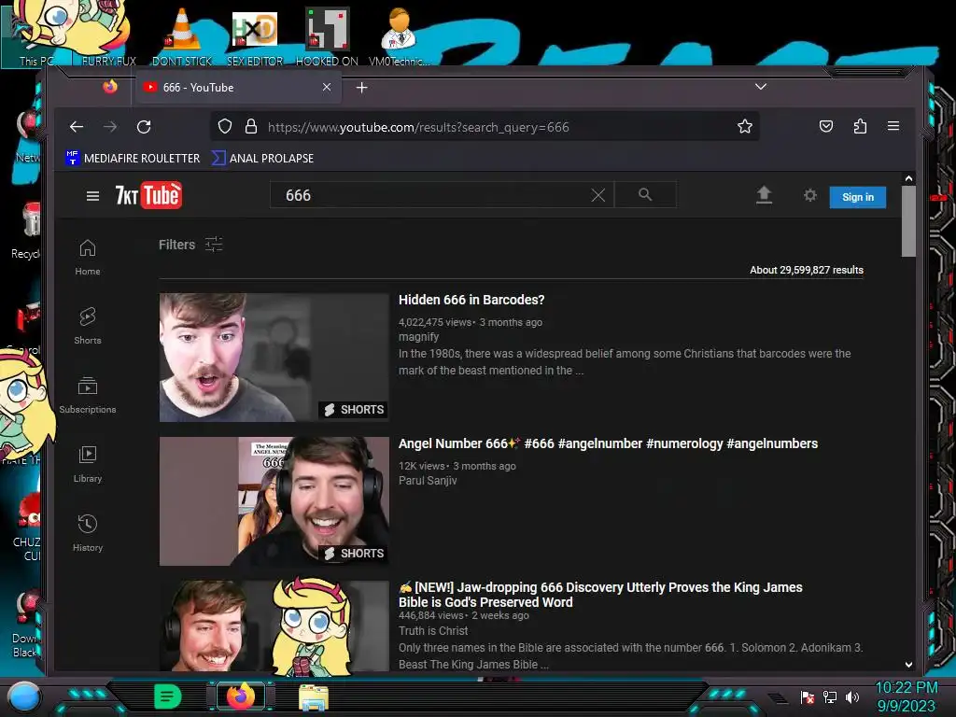956x717 pixels.
Task: Open the tracking protection shield icon
Action: [x=225, y=127]
